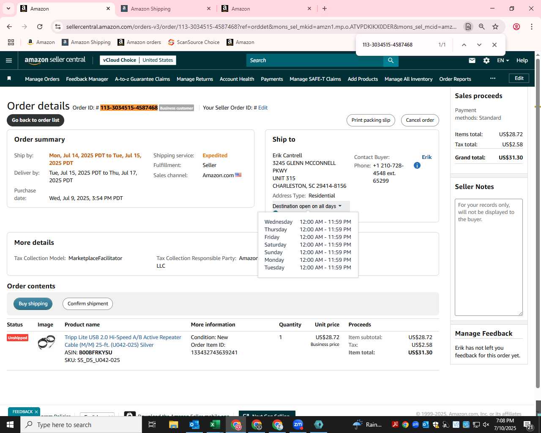Click Print packing slip
541x433 pixels.
click(371, 120)
